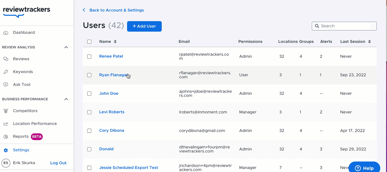This screenshot has width=387, height=172.
Task: Click the Groups column header
Action: [x=306, y=42]
